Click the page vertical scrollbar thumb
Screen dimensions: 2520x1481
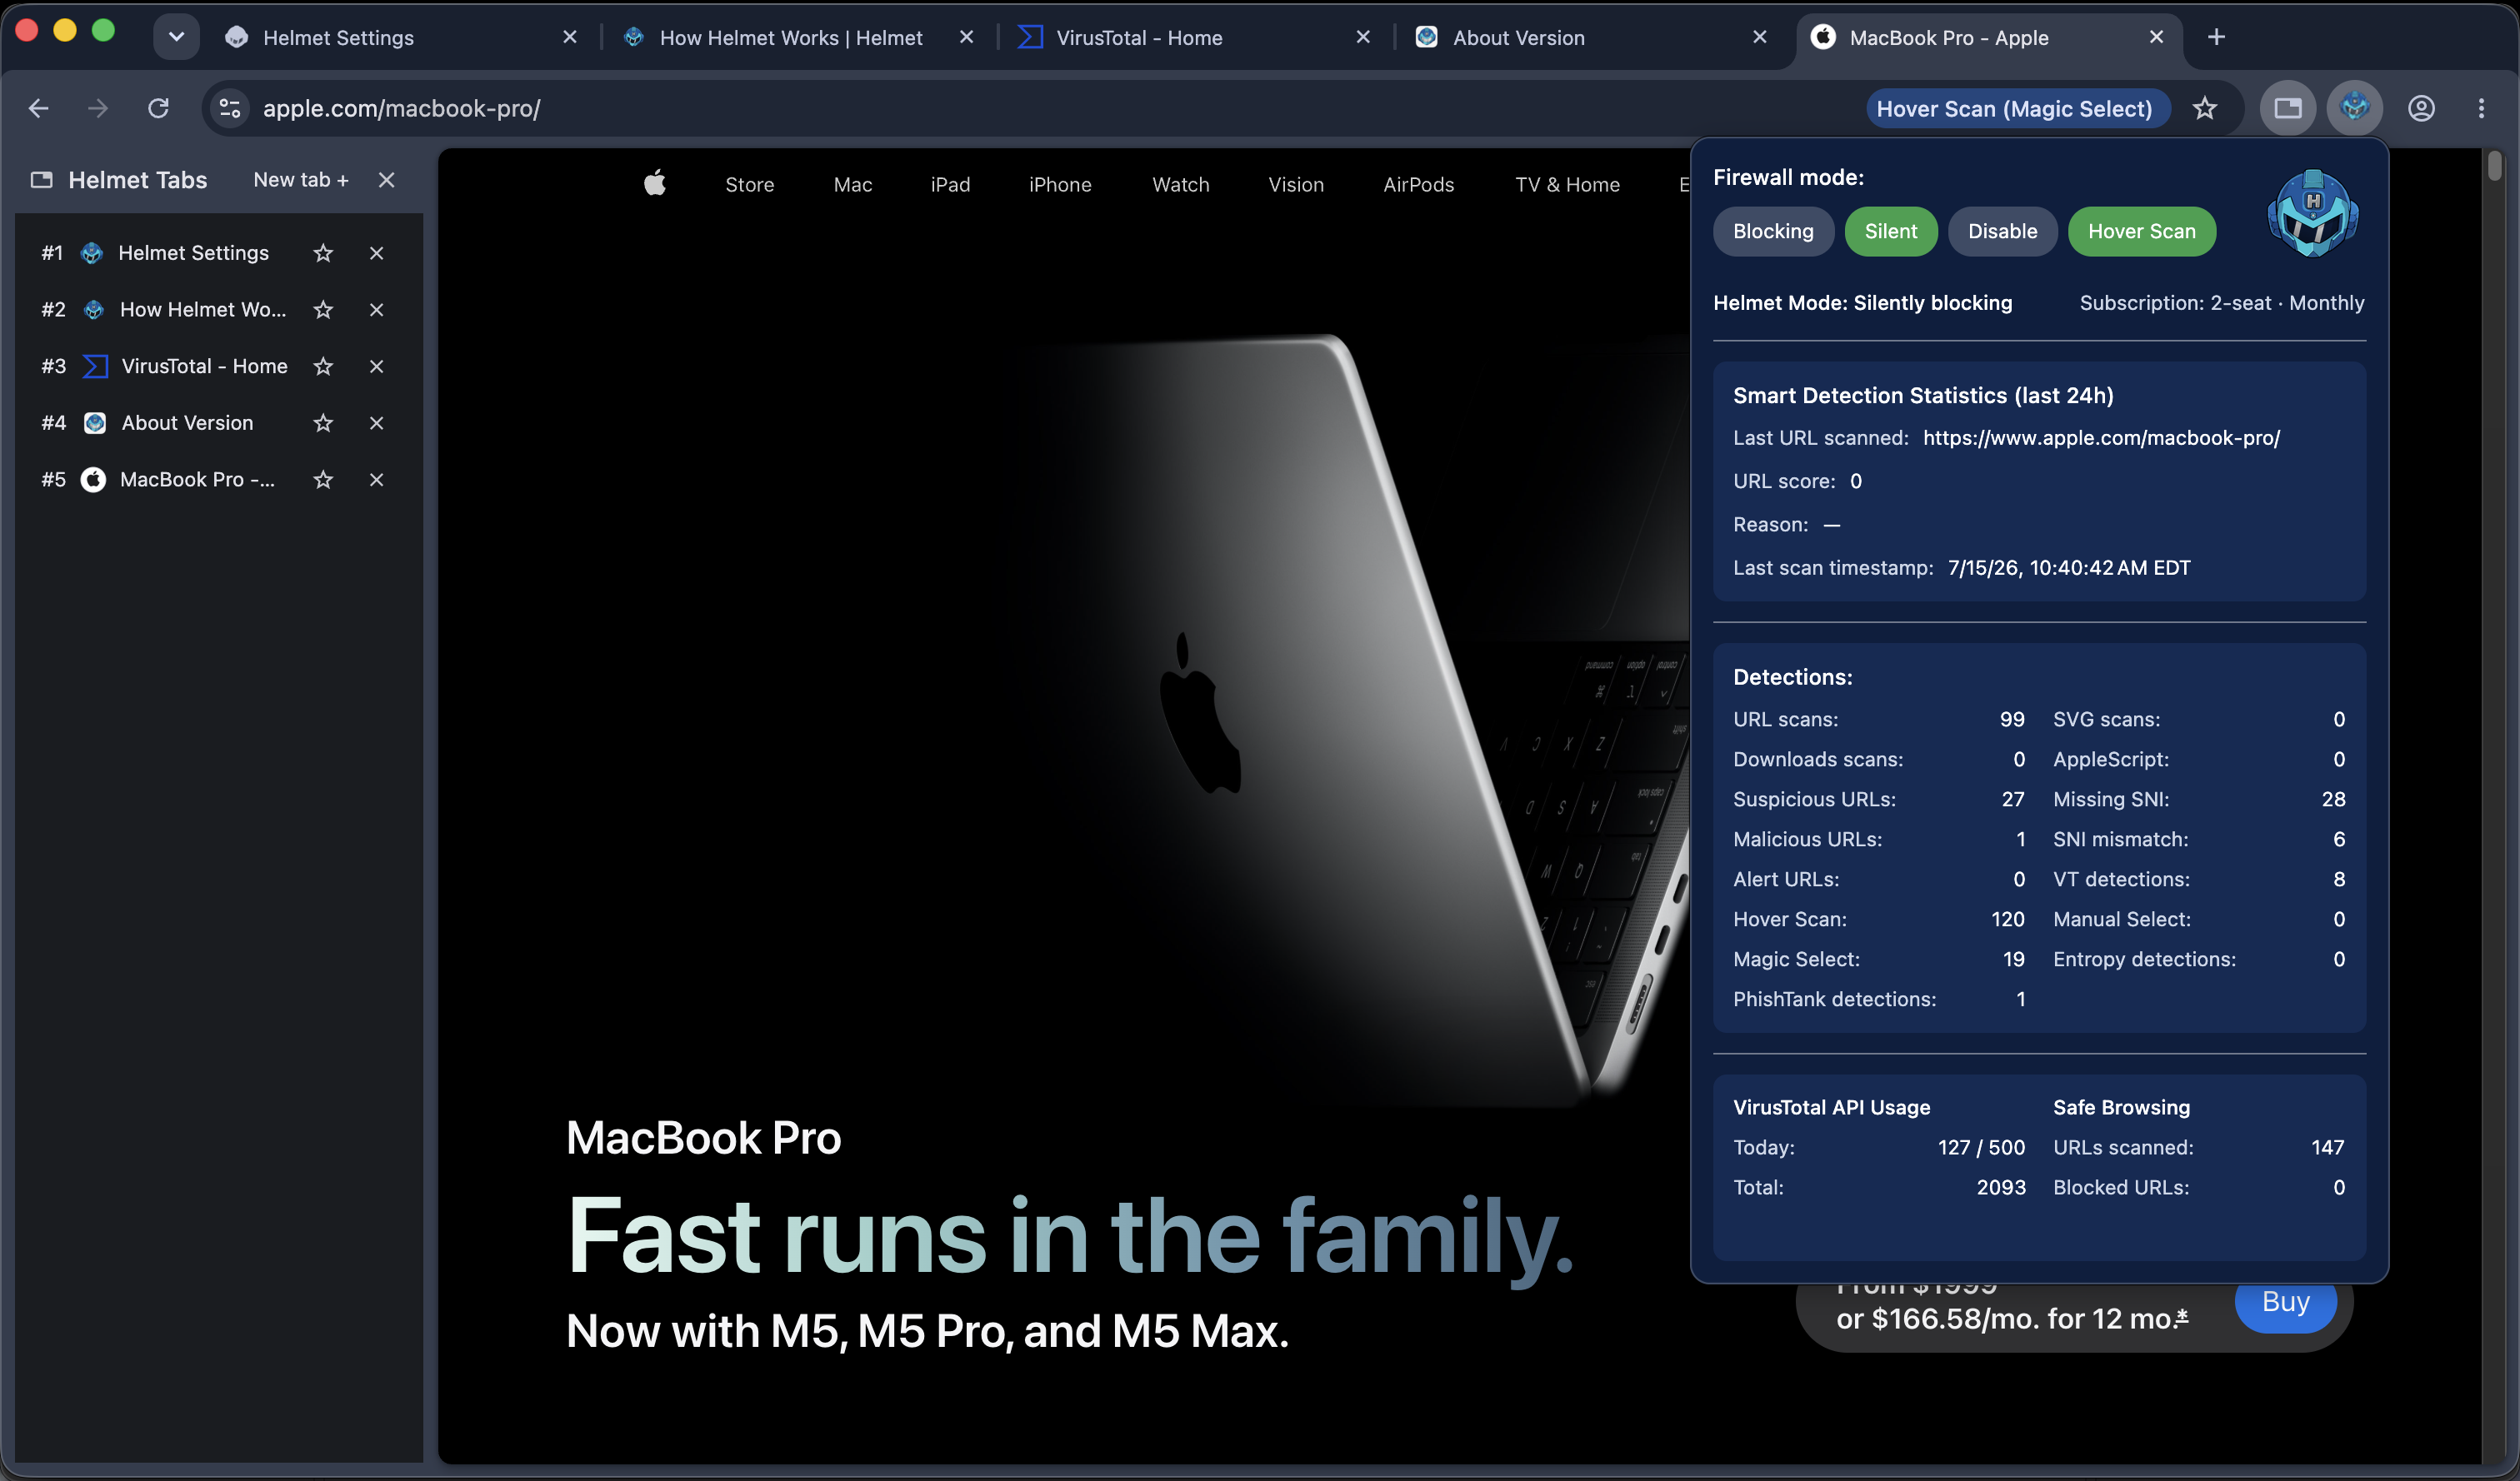[2495, 165]
